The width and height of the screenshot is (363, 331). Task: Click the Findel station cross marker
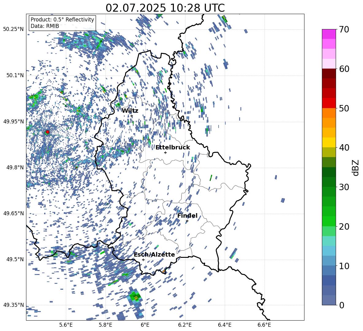coord(187,221)
